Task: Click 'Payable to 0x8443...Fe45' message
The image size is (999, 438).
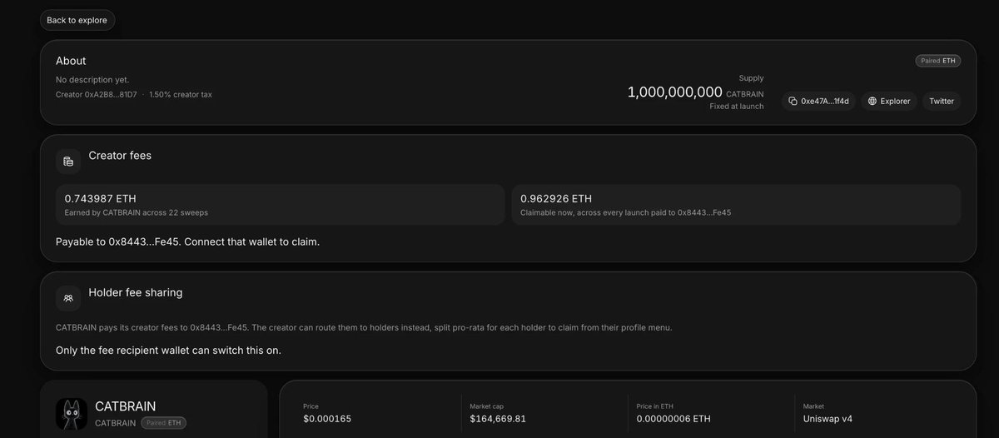Action: tap(187, 241)
